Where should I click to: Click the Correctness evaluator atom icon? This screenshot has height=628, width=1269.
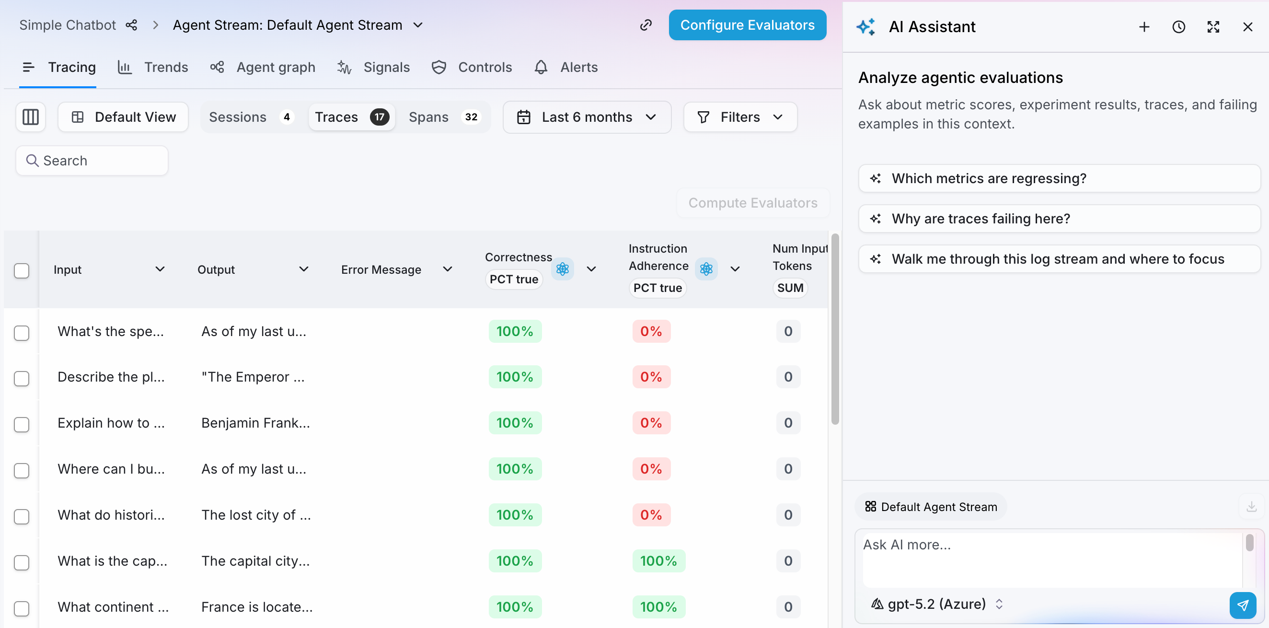pos(562,269)
